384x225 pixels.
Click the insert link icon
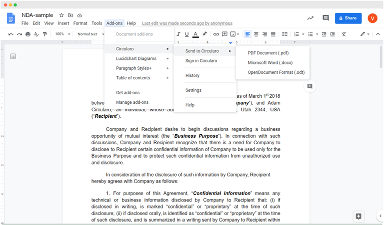[x=216, y=34]
